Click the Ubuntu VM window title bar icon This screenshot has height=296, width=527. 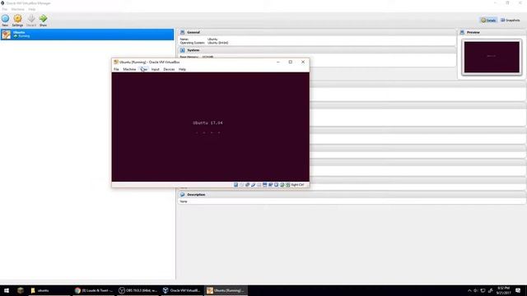116,62
